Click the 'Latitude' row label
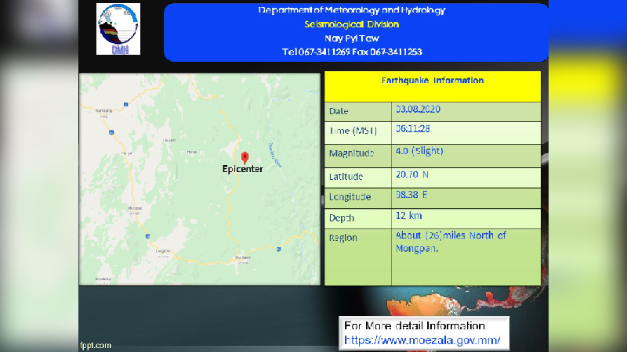The image size is (627, 352). (346, 177)
